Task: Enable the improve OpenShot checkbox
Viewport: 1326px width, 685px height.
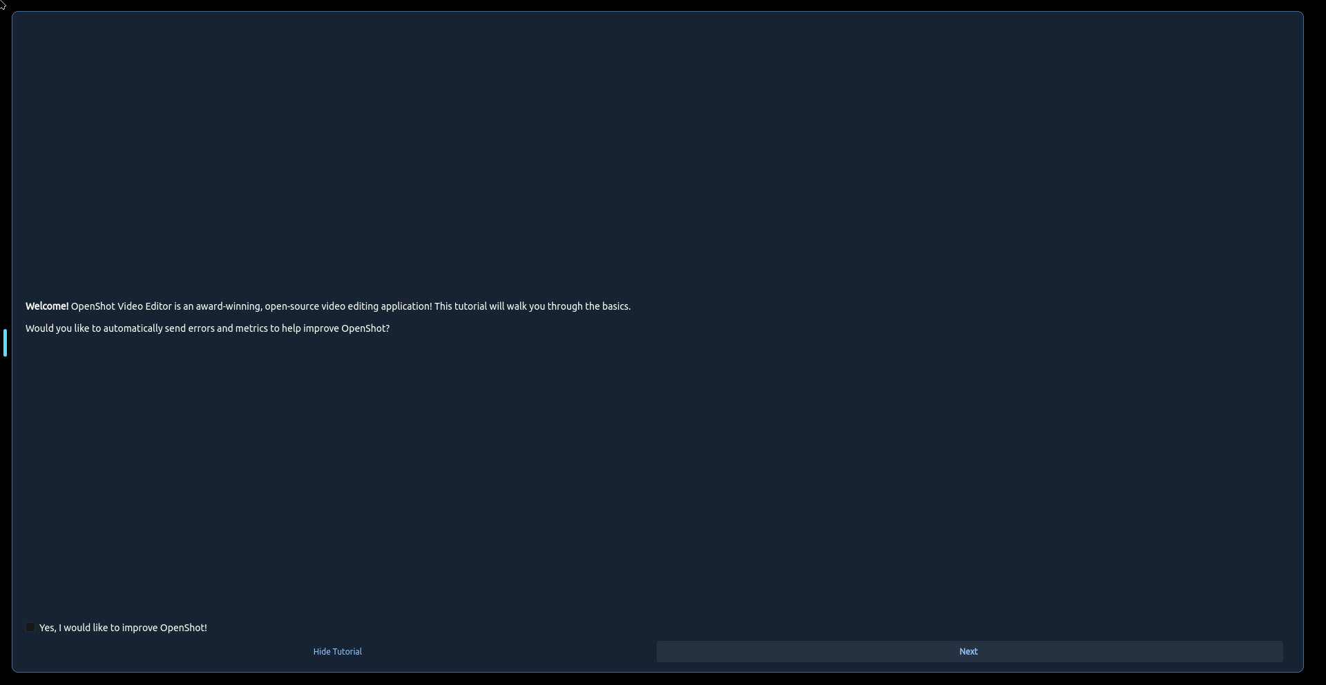Action: coord(30,627)
